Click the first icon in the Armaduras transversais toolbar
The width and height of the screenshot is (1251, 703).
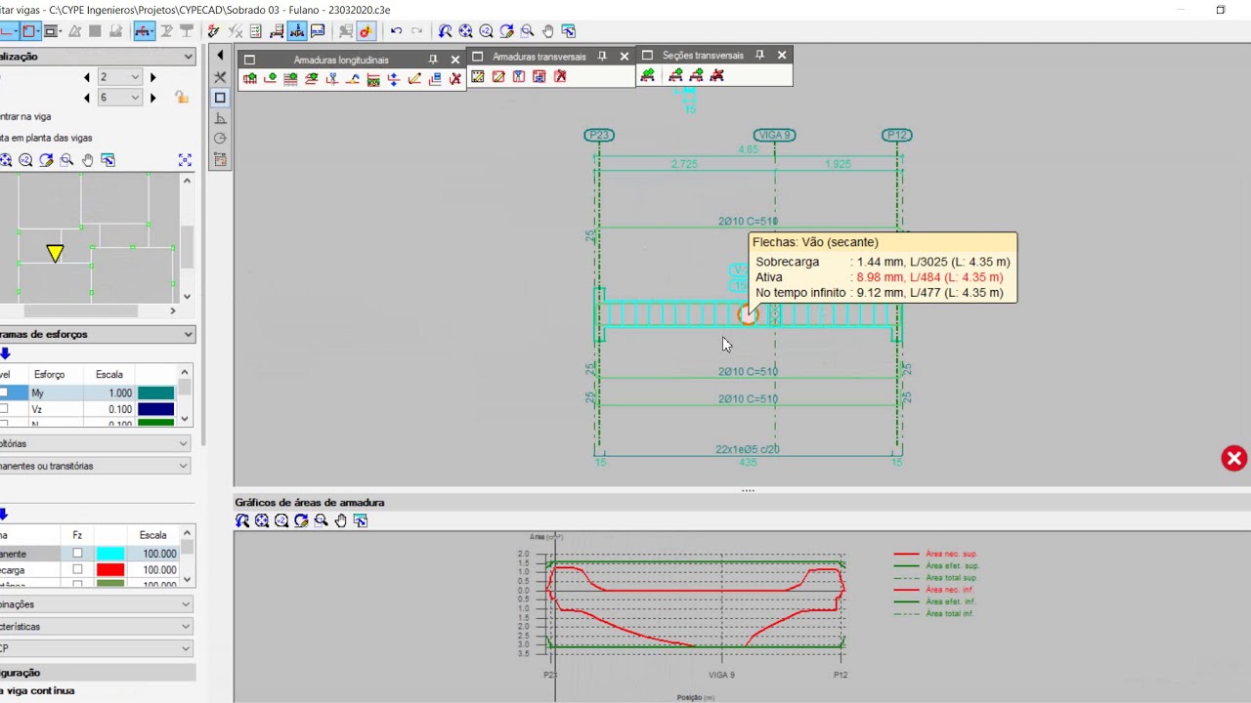point(478,76)
